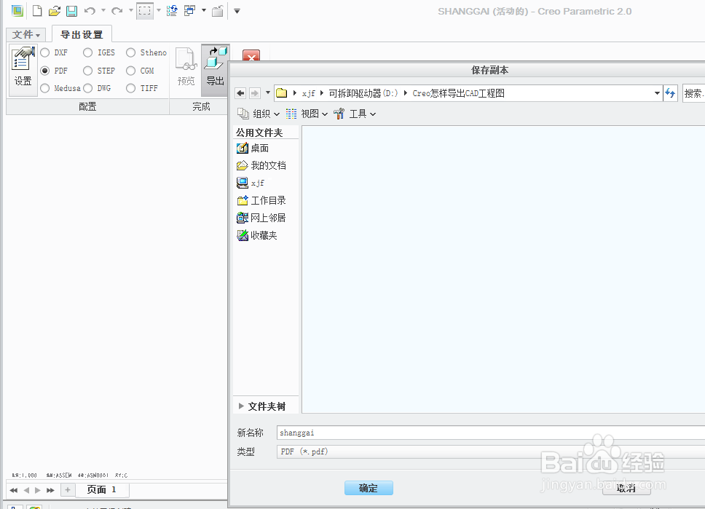Open 我的文档 in common folders
705x509 pixels.
coord(261,165)
